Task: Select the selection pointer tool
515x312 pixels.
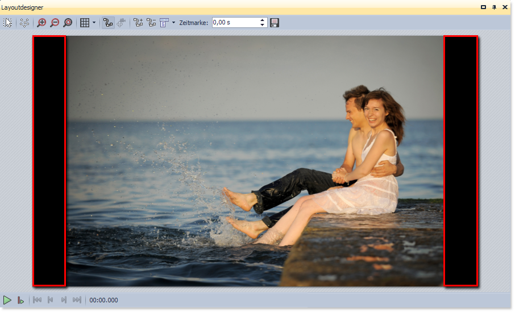Action: pyautogui.click(x=8, y=23)
